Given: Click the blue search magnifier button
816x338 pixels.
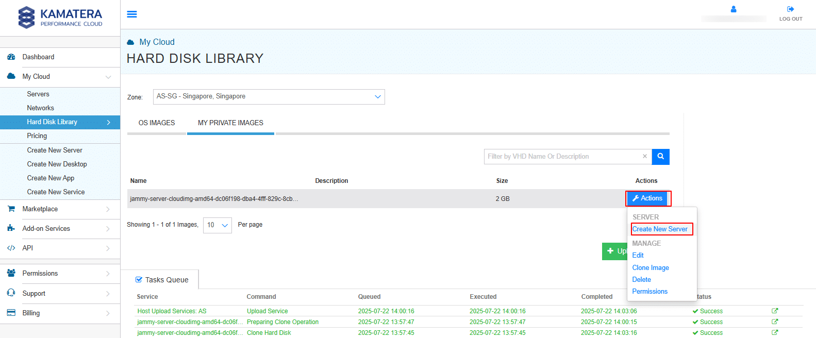Looking at the screenshot, I should [x=661, y=157].
